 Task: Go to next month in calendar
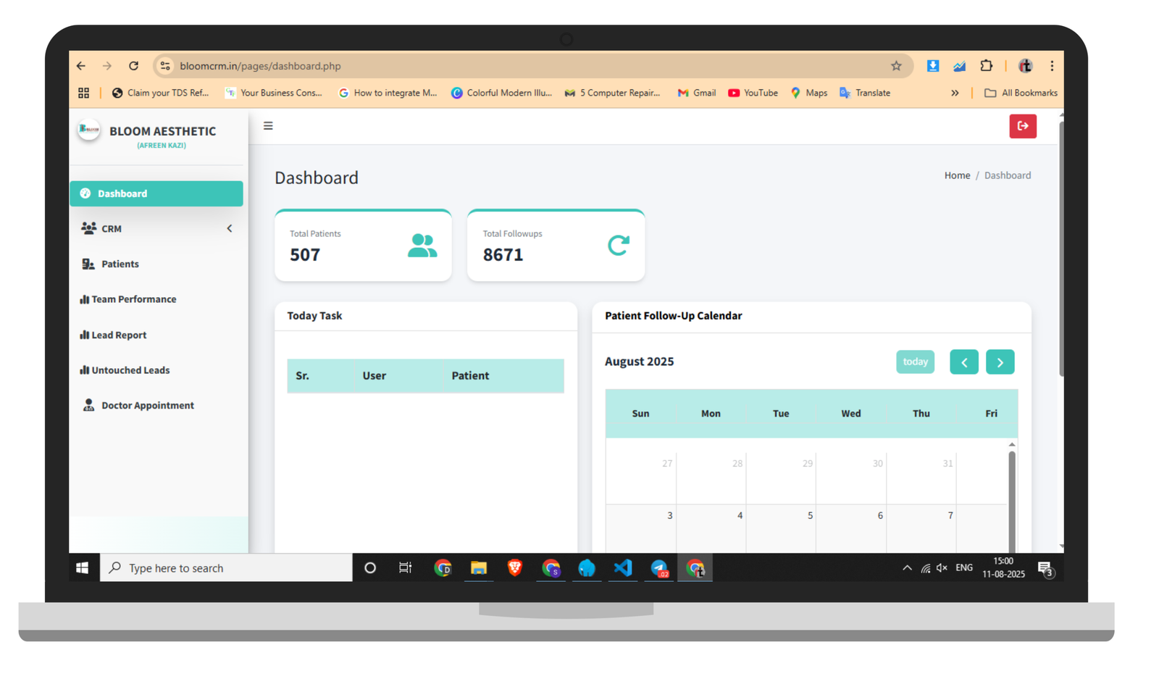(1000, 362)
